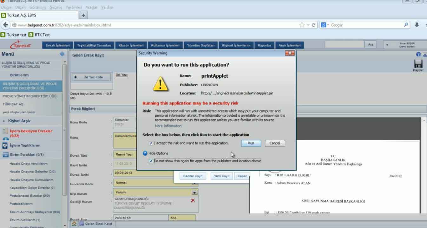Select PROJE YÖNETİM DİREKTÖRLÜĞÜ in the menu

tap(30, 96)
